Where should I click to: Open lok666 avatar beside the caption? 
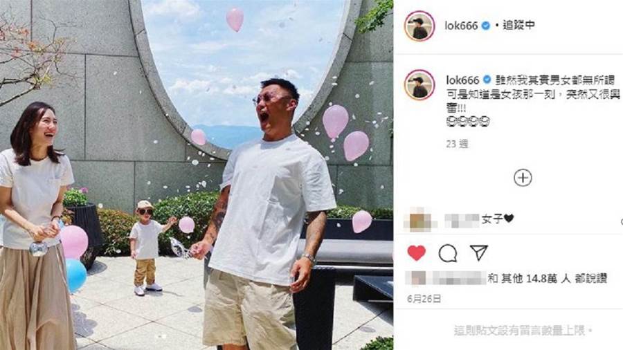pyautogui.click(x=419, y=85)
